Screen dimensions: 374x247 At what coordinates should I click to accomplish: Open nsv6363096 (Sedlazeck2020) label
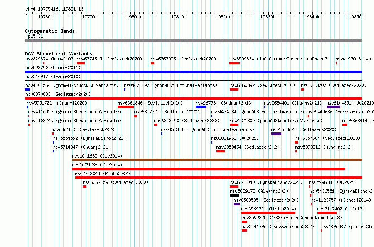183,59
